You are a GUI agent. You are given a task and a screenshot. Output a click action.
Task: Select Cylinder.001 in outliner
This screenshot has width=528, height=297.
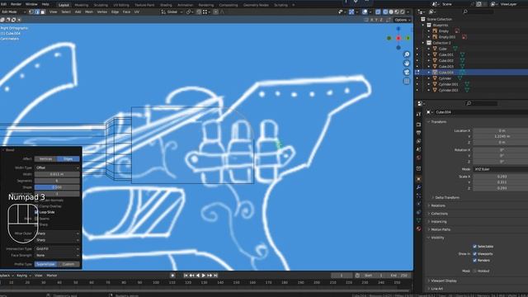click(448, 84)
